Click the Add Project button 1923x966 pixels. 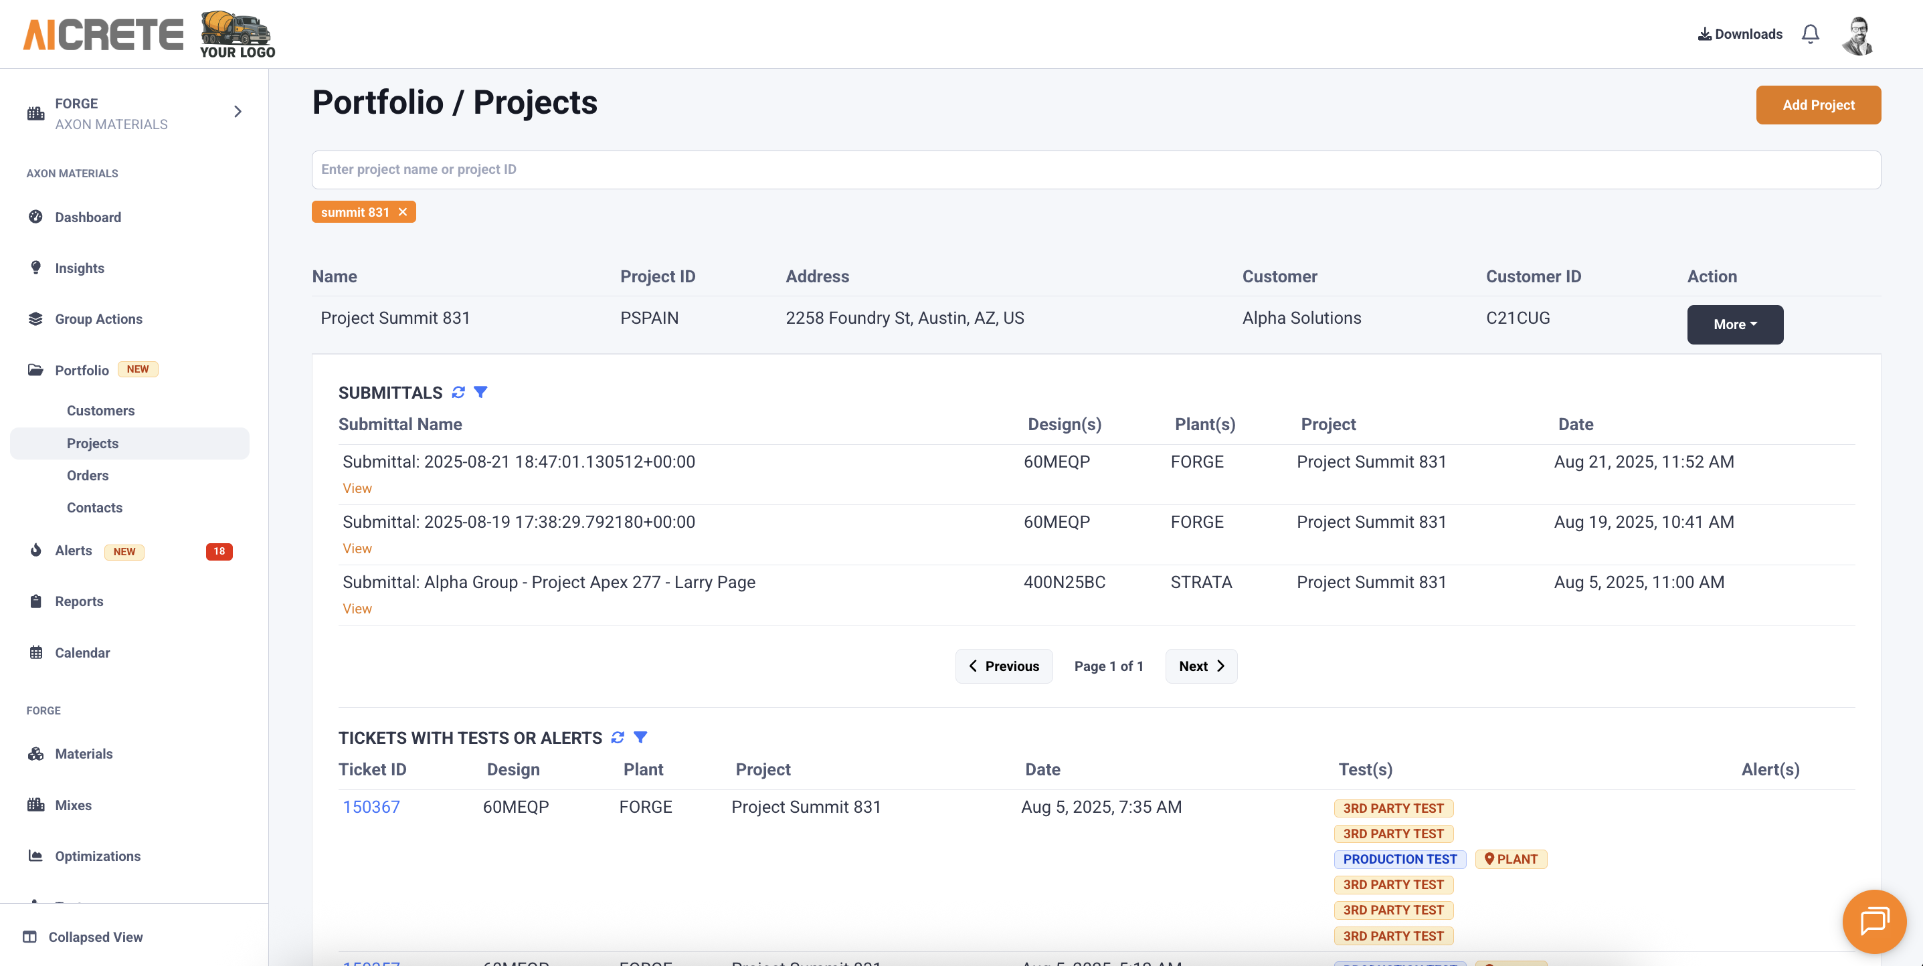pos(1819,105)
